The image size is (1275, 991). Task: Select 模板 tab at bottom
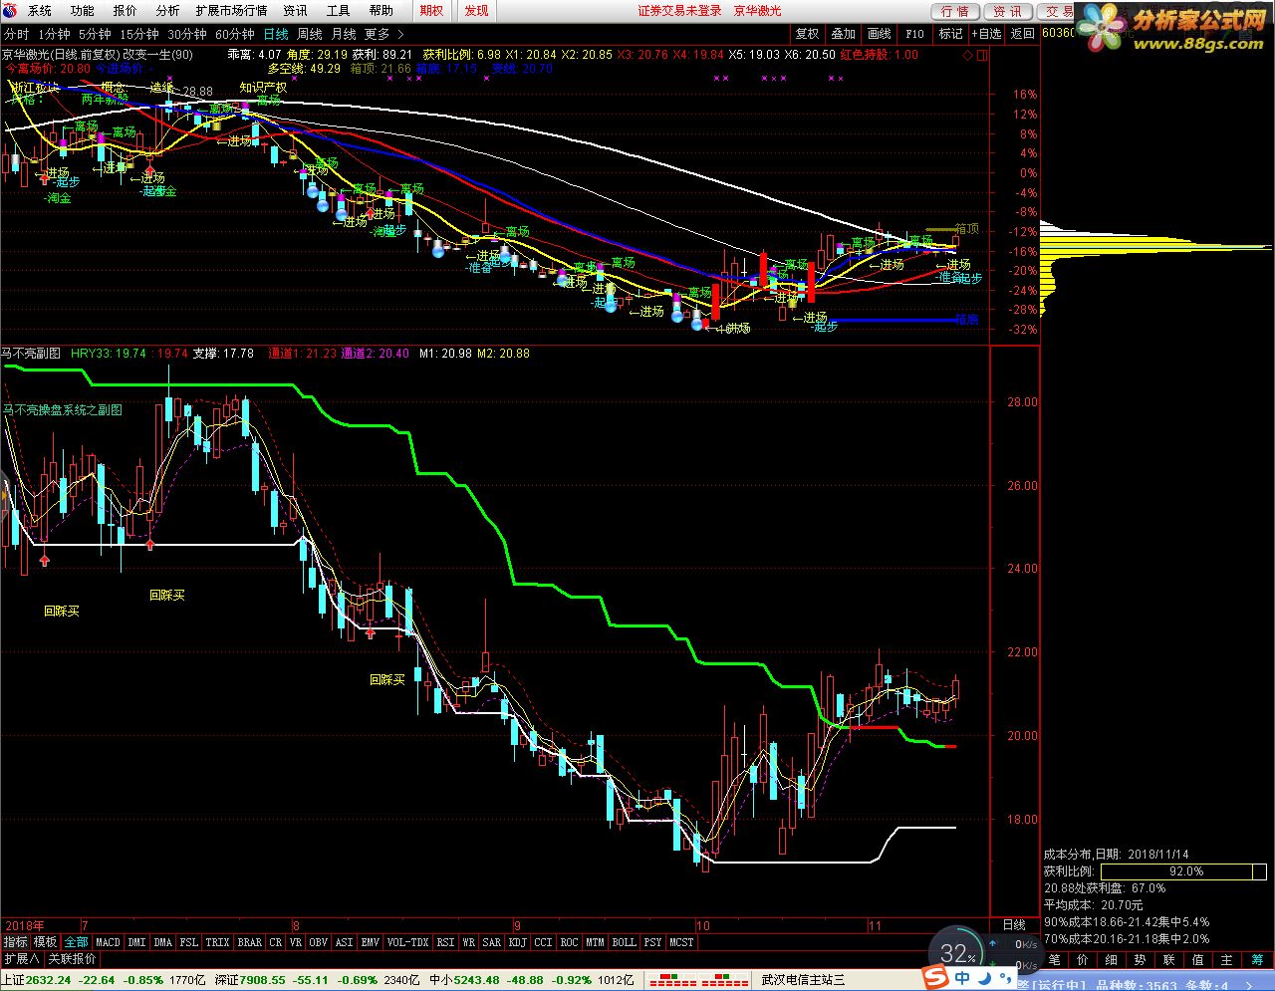pyautogui.click(x=46, y=942)
